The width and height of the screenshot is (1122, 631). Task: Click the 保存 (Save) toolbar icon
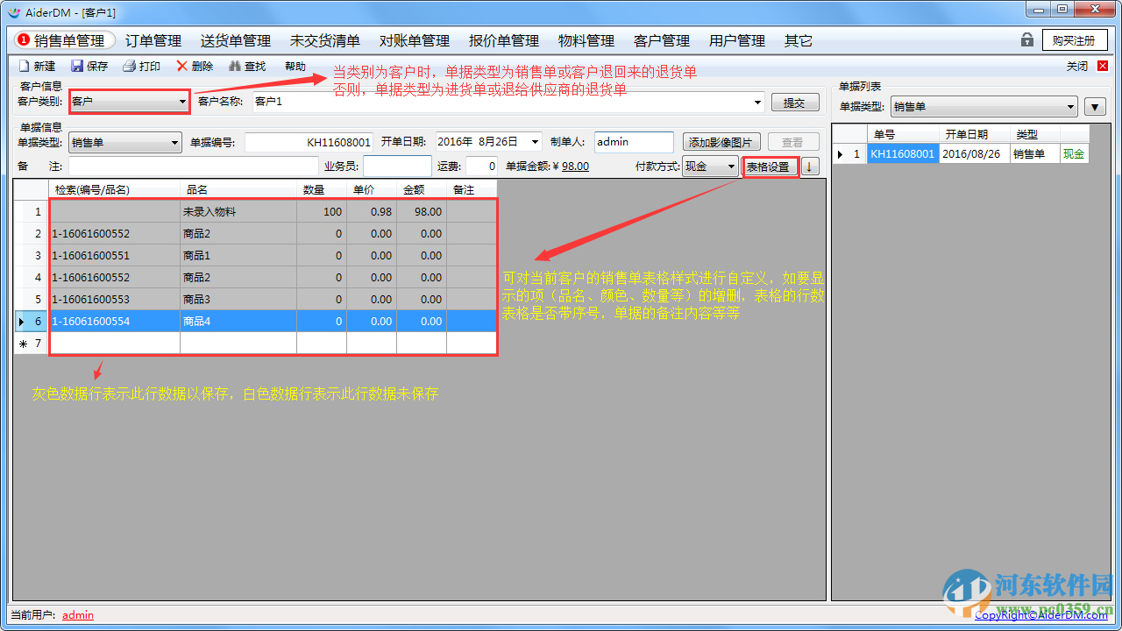tap(77, 66)
